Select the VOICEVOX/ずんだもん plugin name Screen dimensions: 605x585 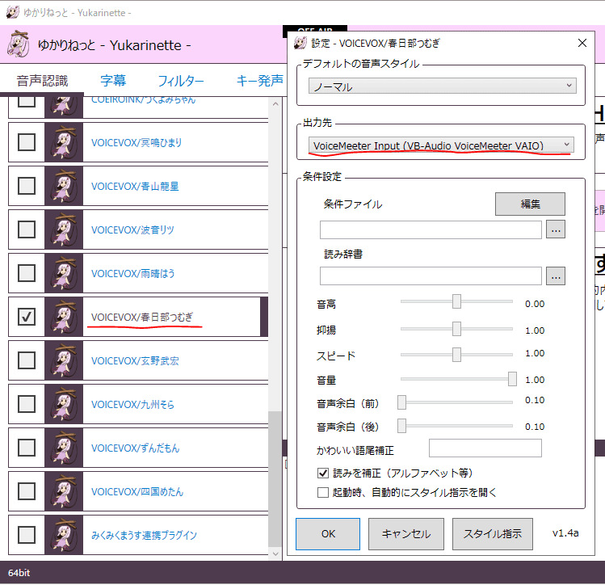(x=136, y=448)
